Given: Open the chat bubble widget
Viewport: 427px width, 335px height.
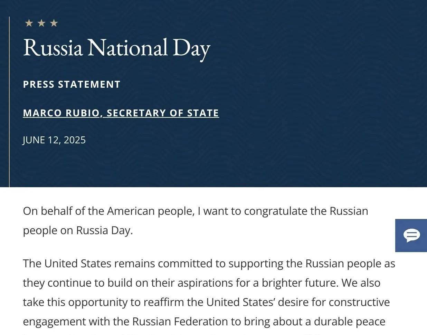Looking at the screenshot, I should pyautogui.click(x=411, y=236).
